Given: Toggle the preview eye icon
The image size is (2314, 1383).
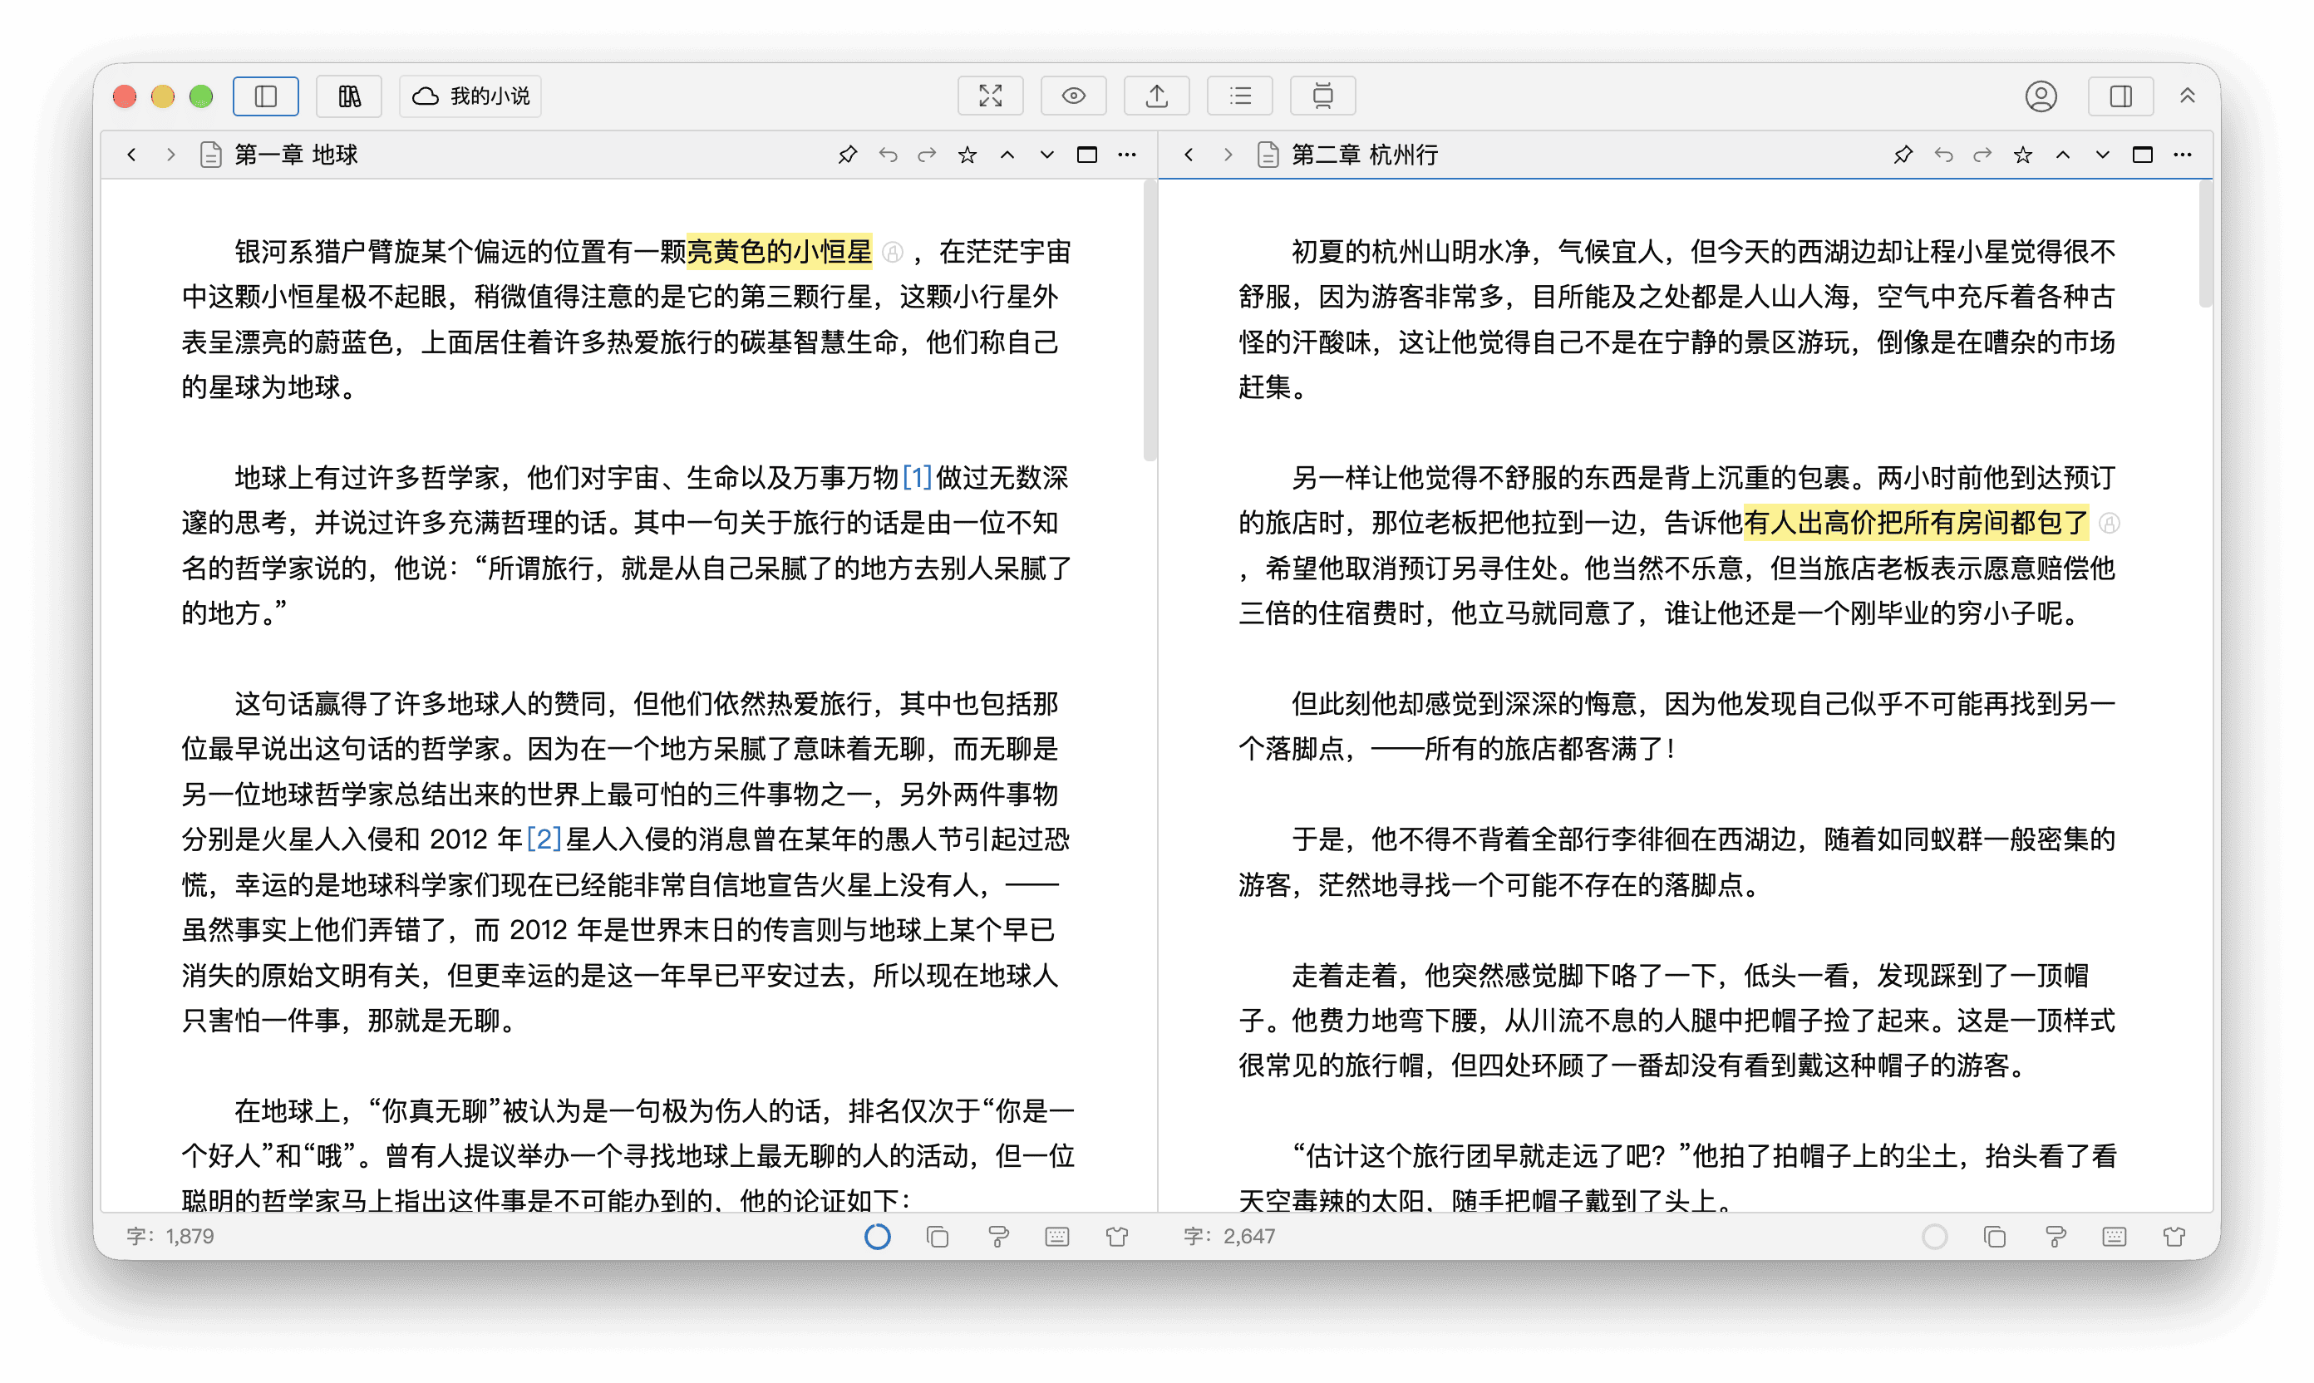Looking at the screenshot, I should [1073, 96].
